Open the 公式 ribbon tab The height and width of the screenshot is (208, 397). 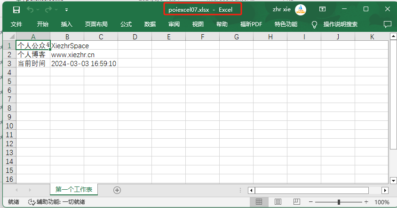(126, 24)
